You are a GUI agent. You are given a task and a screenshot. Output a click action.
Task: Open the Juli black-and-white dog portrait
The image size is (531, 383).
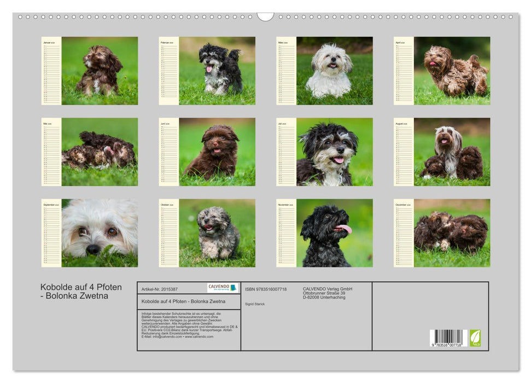[334, 152]
